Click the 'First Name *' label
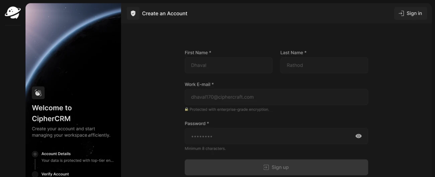Image resolution: width=435 pixels, height=177 pixels. click(198, 53)
